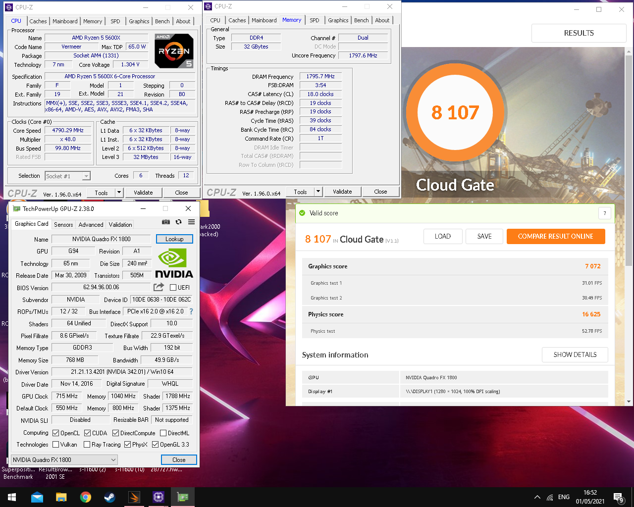Image resolution: width=634 pixels, height=507 pixels.
Task: Click the left CPU-Z window title icon
Action: click(8, 7)
